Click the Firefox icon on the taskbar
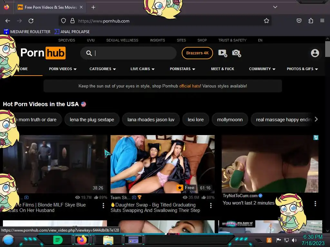The image size is (330, 247). tap(82, 240)
